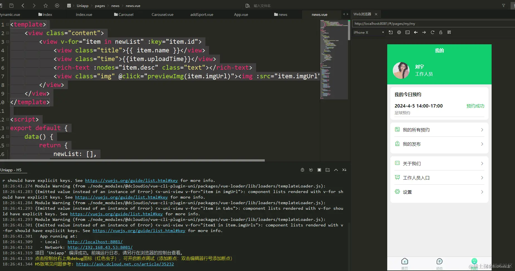Open the http://localhost:8081/ console link

click(x=95, y=242)
